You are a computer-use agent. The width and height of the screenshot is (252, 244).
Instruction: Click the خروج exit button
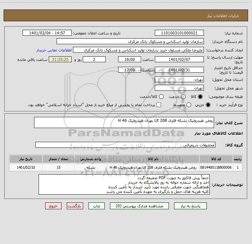click(53, 206)
